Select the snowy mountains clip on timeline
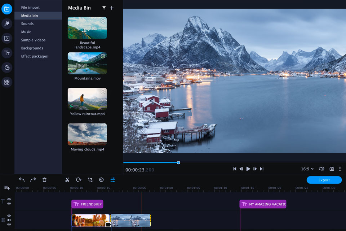 coord(130,220)
